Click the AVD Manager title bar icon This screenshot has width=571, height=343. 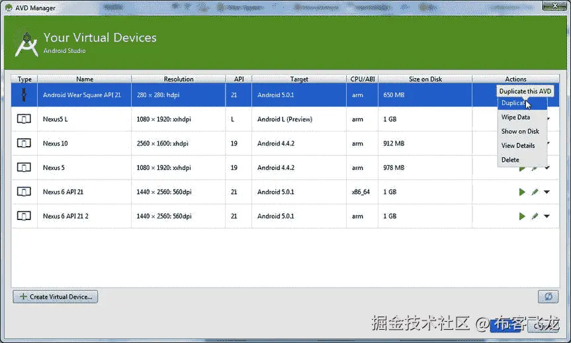(9, 8)
